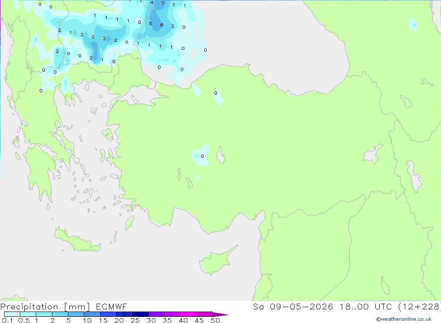
Task: Click the 'Precipitation [mm]' title text
Action: 45,307
